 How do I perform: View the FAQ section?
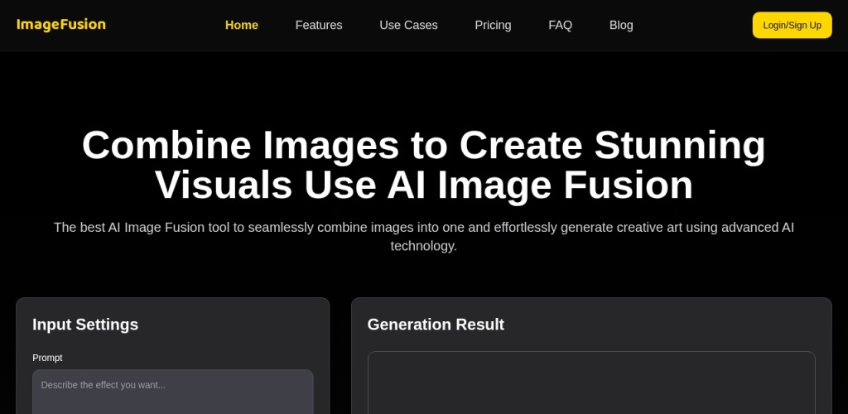click(560, 25)
